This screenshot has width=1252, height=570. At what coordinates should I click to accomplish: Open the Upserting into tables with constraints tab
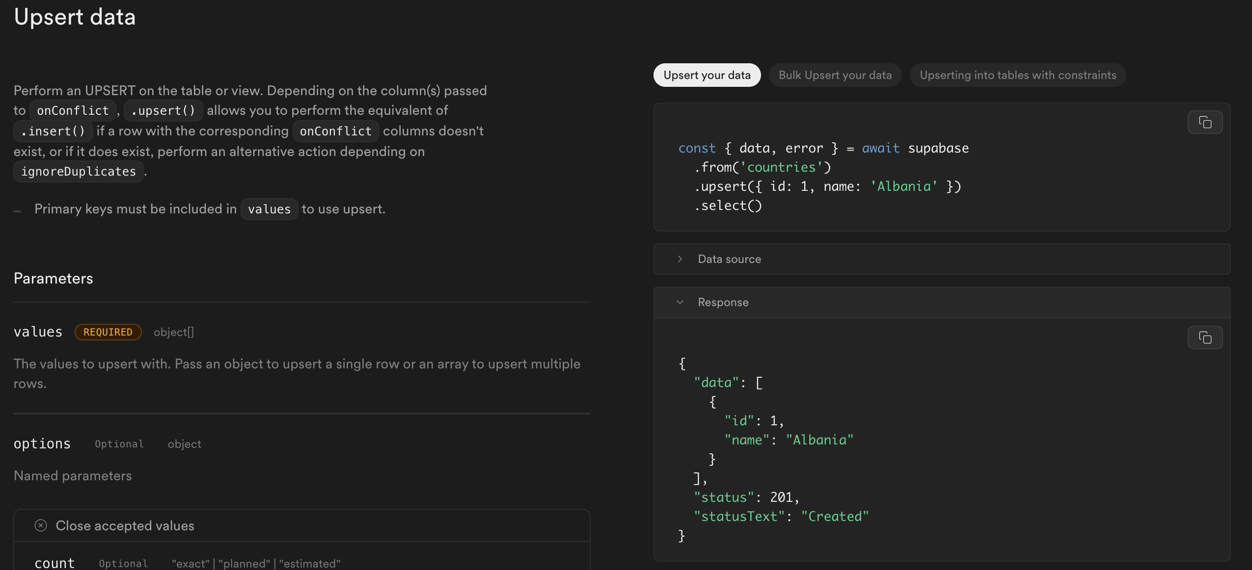click(1017, 75)
